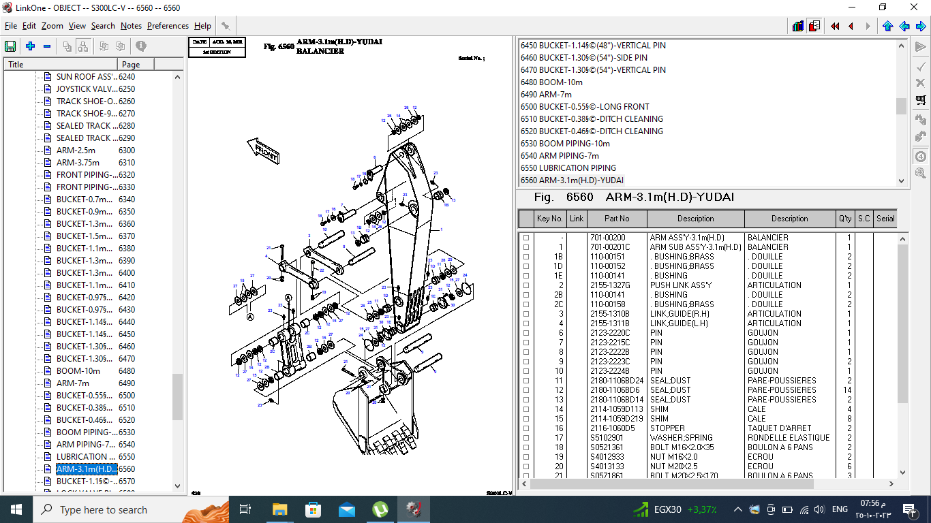
Task: Select 6530 BOOM PIPING-10m in top list
Action: tap(565, 144)
